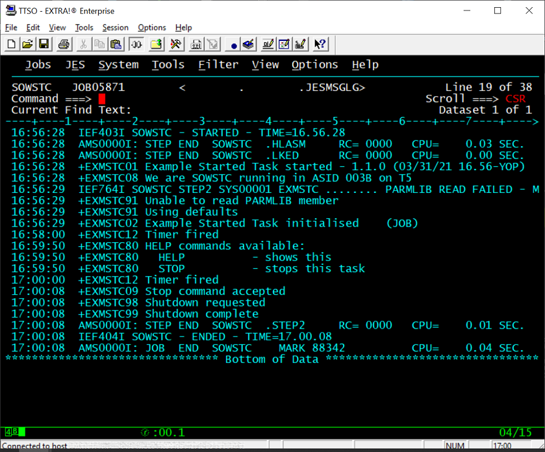Open the Filter terminal menu
545x452 pixels.
(218, 65)
